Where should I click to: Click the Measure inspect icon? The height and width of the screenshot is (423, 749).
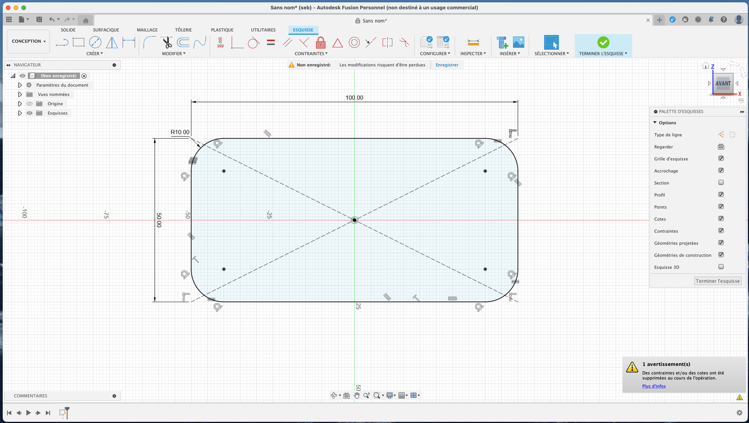tap(473, 42)
